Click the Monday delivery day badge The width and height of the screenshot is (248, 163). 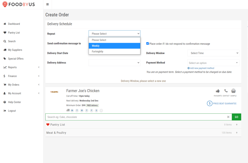[72, 110]
